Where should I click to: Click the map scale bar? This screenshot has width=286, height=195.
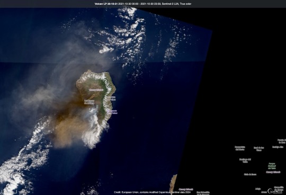tap(9, 191)
